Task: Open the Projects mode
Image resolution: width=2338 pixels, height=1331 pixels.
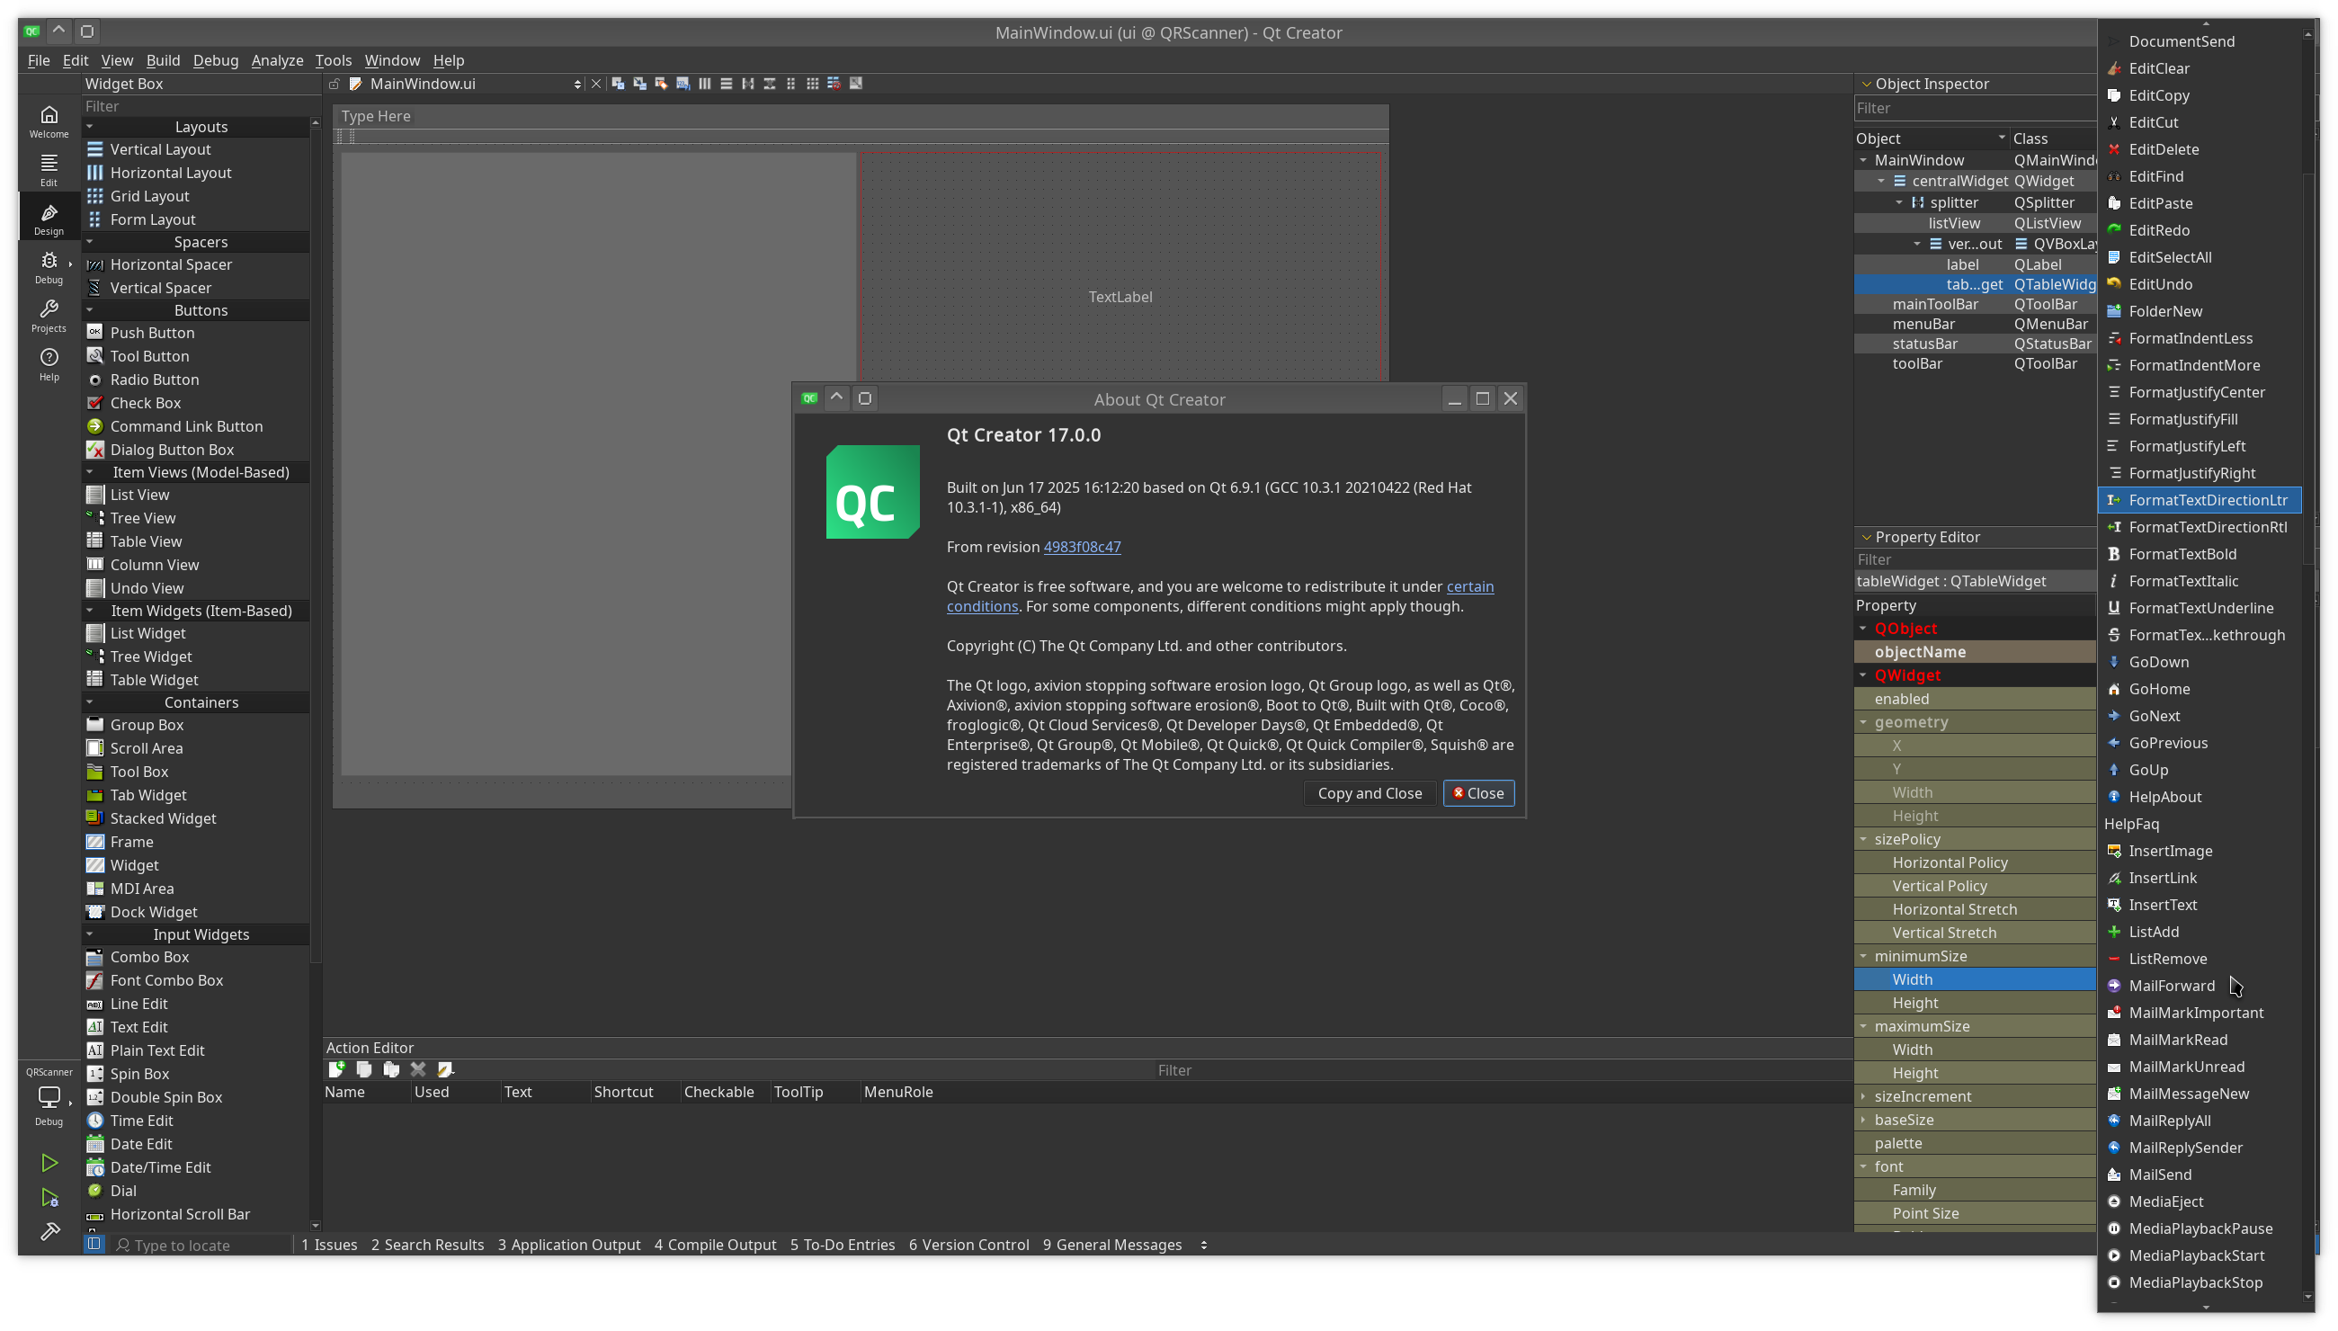Action: [x=49, y=316]
